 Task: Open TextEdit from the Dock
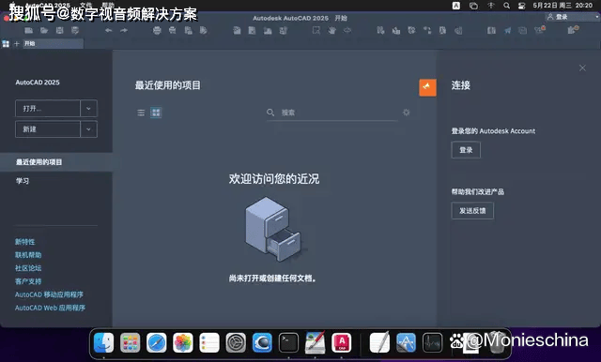(x=379, y=342)
